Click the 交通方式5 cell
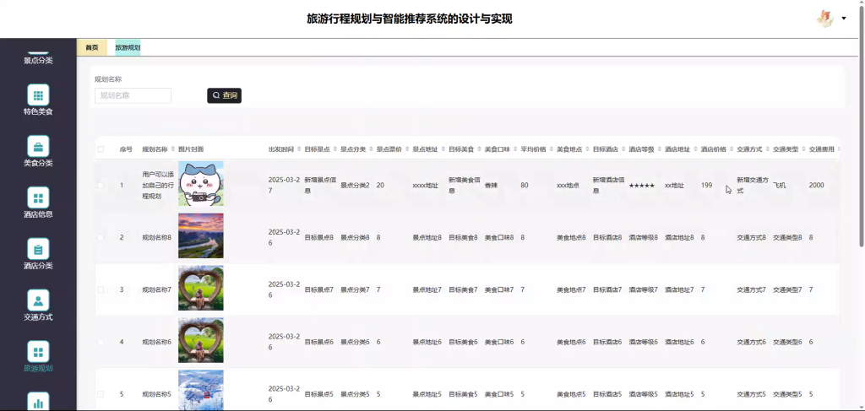 [751, 394]
